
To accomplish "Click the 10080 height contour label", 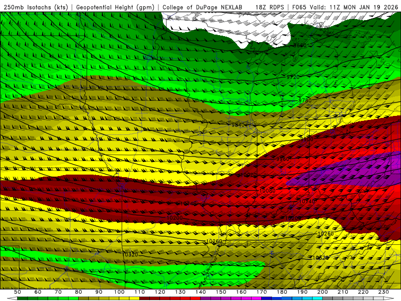I will pyautogui.click(x=268, y=191).
